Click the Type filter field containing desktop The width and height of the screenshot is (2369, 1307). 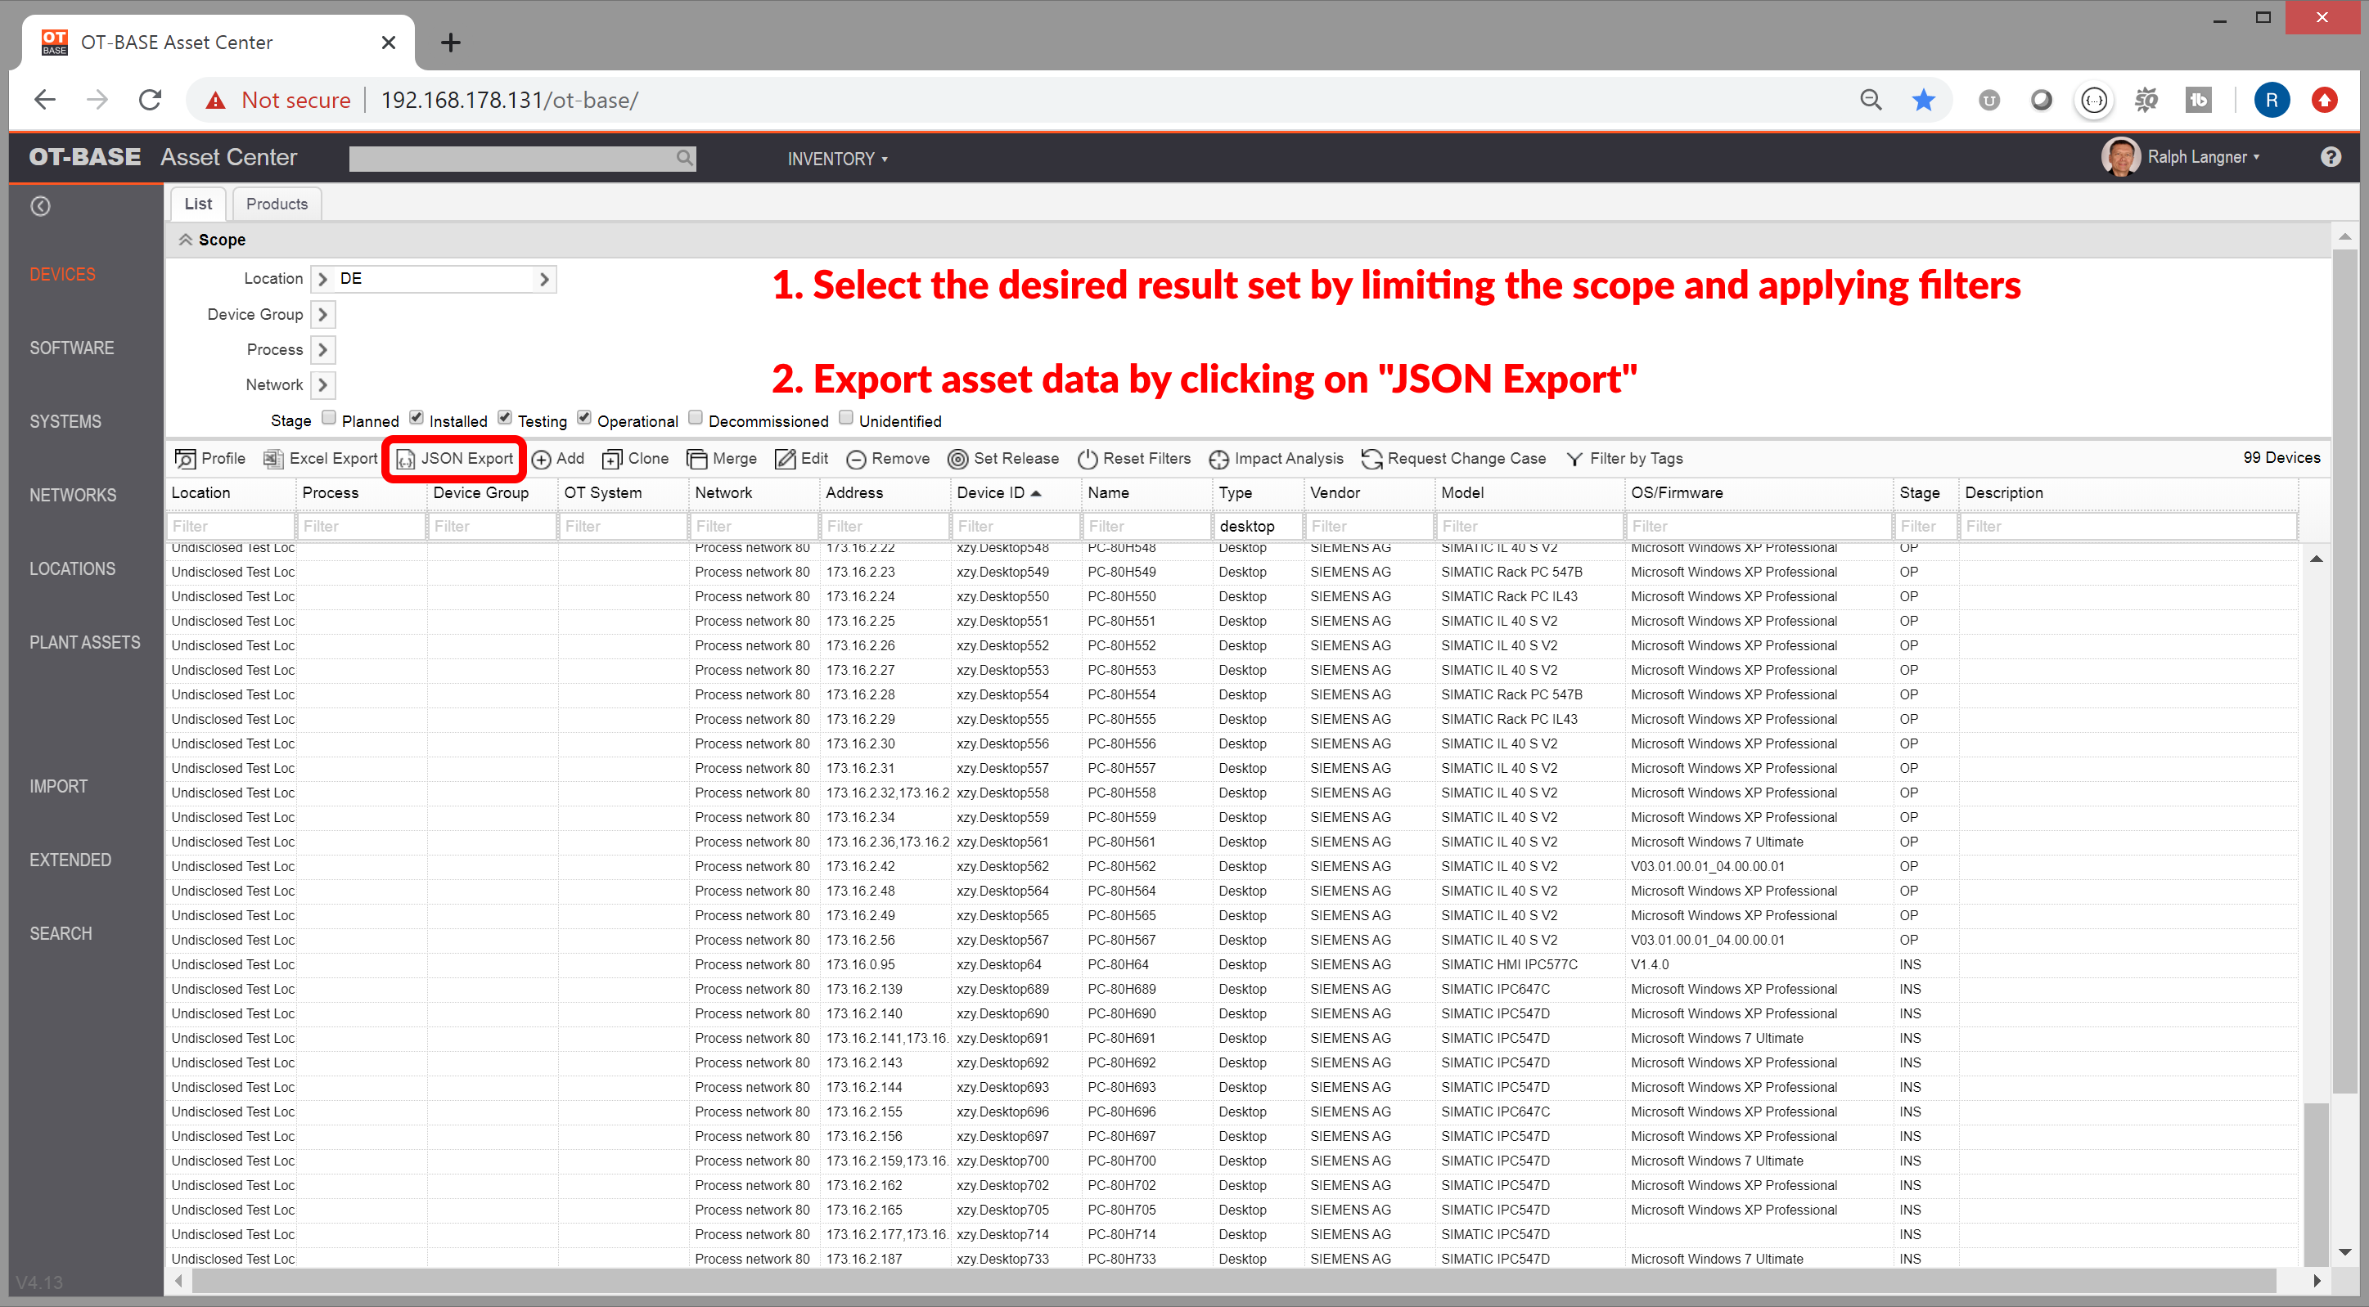click(x=1258, y=527)
